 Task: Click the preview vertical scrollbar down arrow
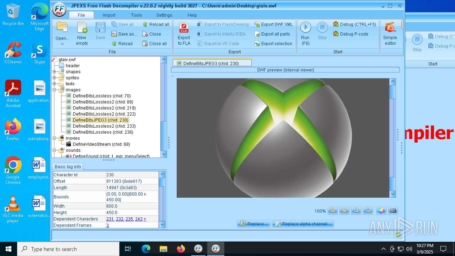pyautogui.click(x=393, y=194)
